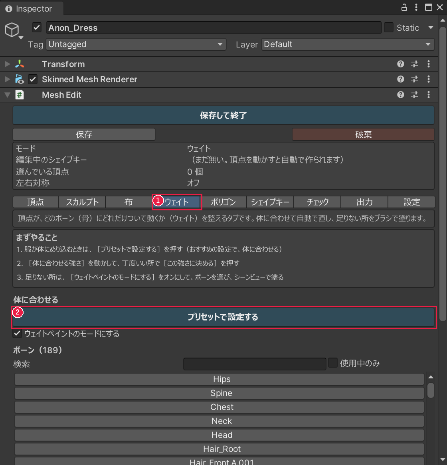Viewport: 447px width, 465px height.
Task: Click the Anon_Dress name field
Action: 214,28
